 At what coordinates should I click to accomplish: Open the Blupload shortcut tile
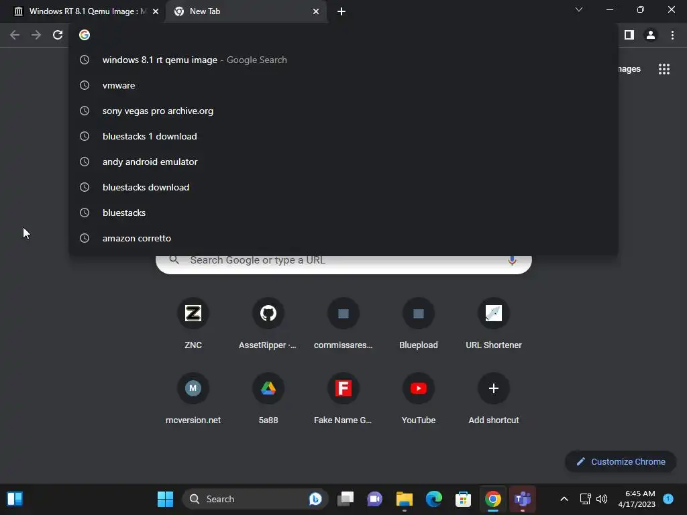(419, 323)
